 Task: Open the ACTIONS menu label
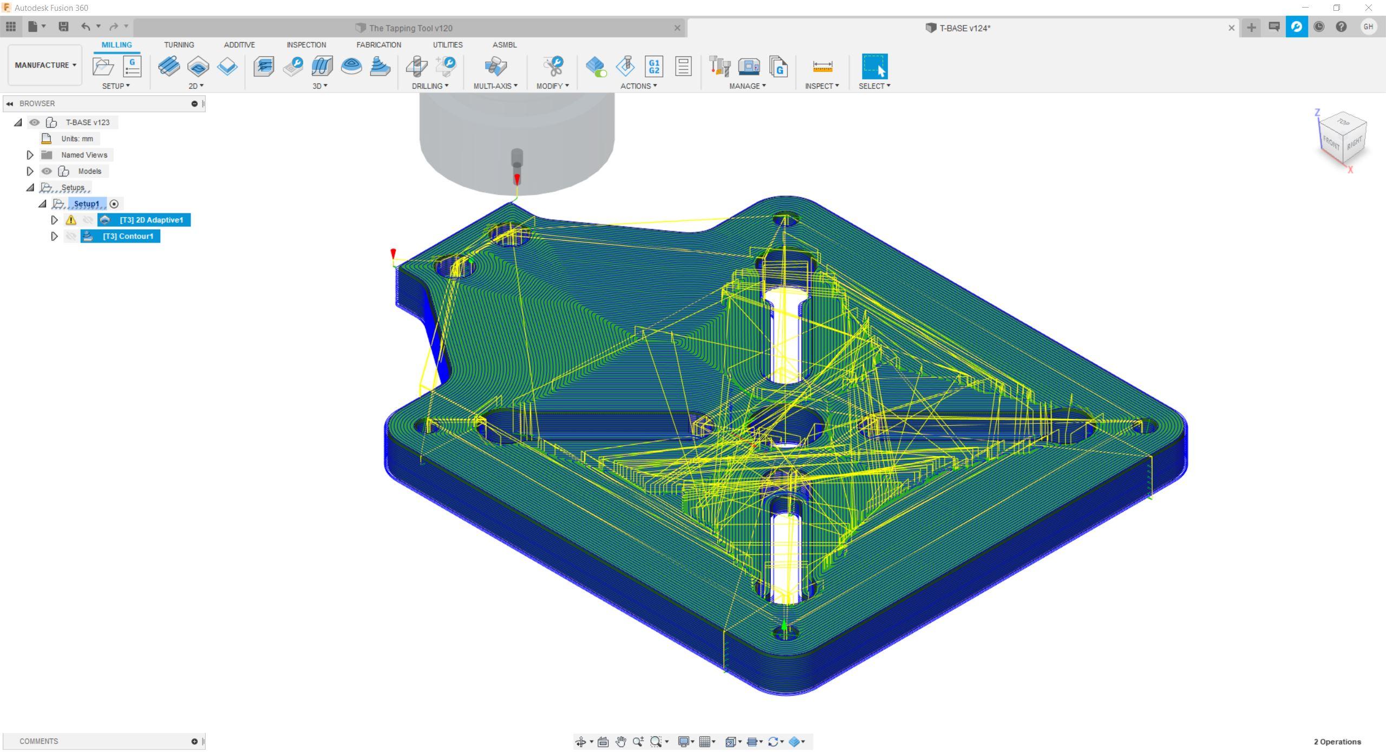[x=638, y=86]
